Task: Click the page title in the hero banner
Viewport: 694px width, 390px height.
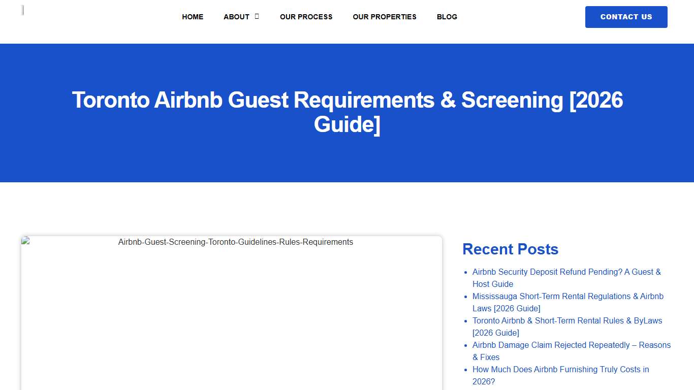Action: (347, 112)
